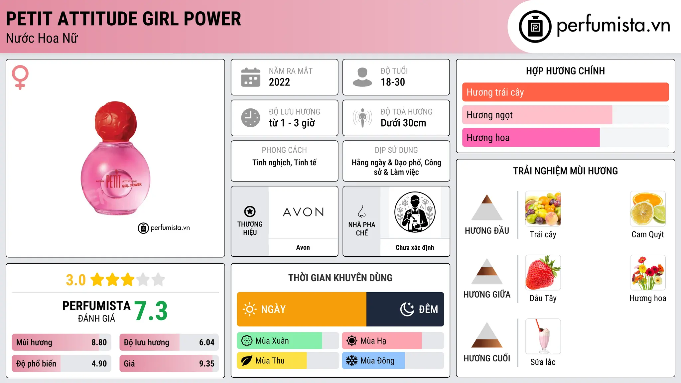
Task: Click the Hương đầu pyramid icon
Action: pyautogui.click(x=487, y=207)
